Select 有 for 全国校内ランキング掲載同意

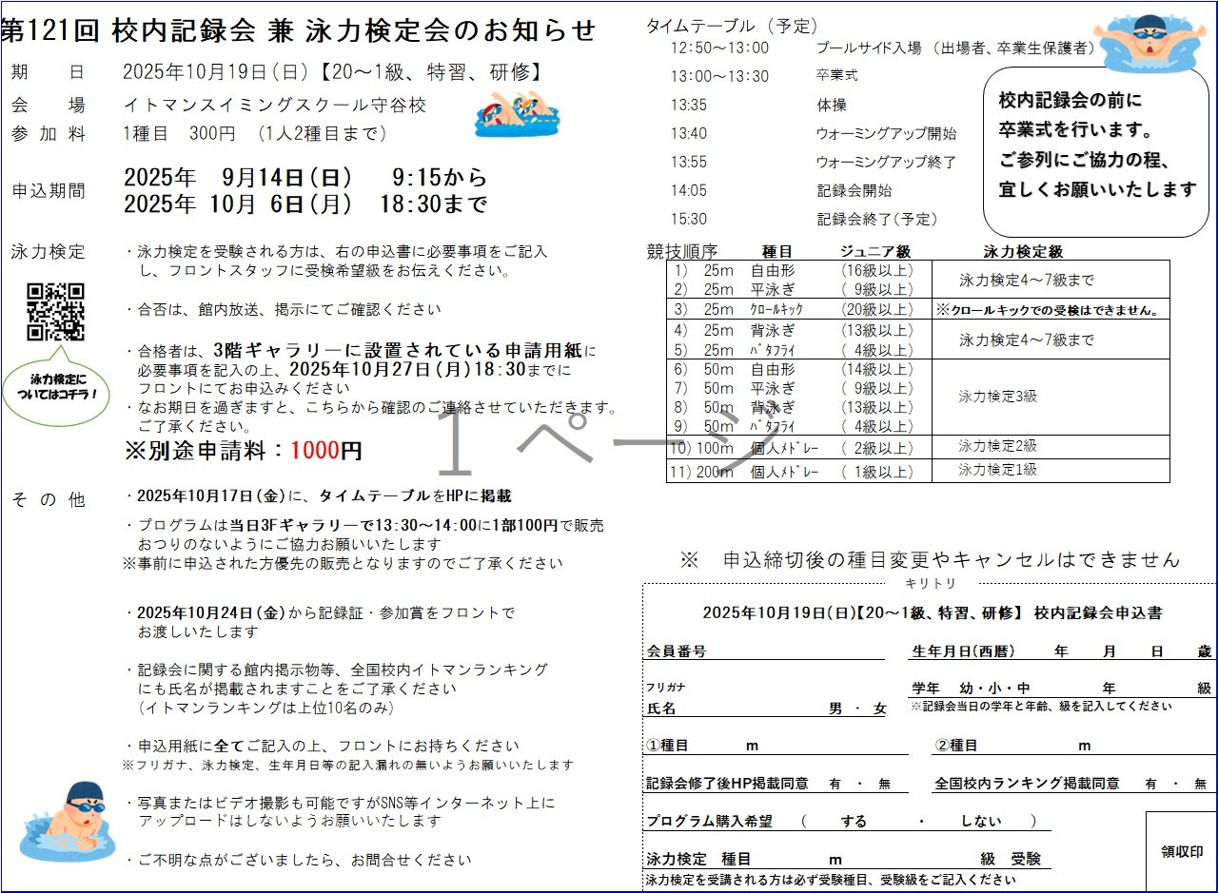(1150, 784)
